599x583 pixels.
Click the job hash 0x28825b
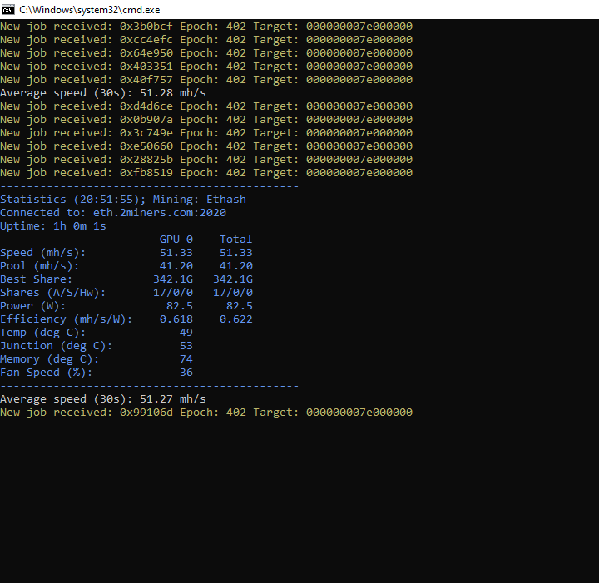tap(146, 160)
